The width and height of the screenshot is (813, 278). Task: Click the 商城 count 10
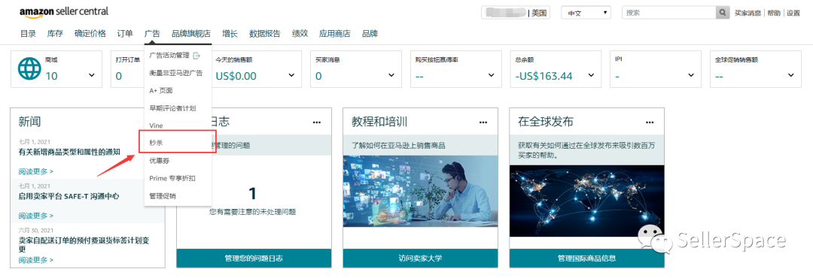tap(51, 76)
